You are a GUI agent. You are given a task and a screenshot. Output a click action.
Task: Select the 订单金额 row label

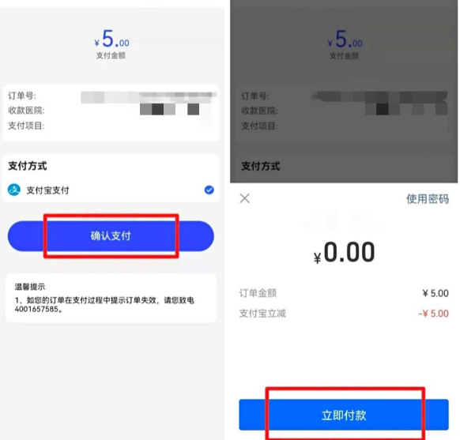[258, 293]
